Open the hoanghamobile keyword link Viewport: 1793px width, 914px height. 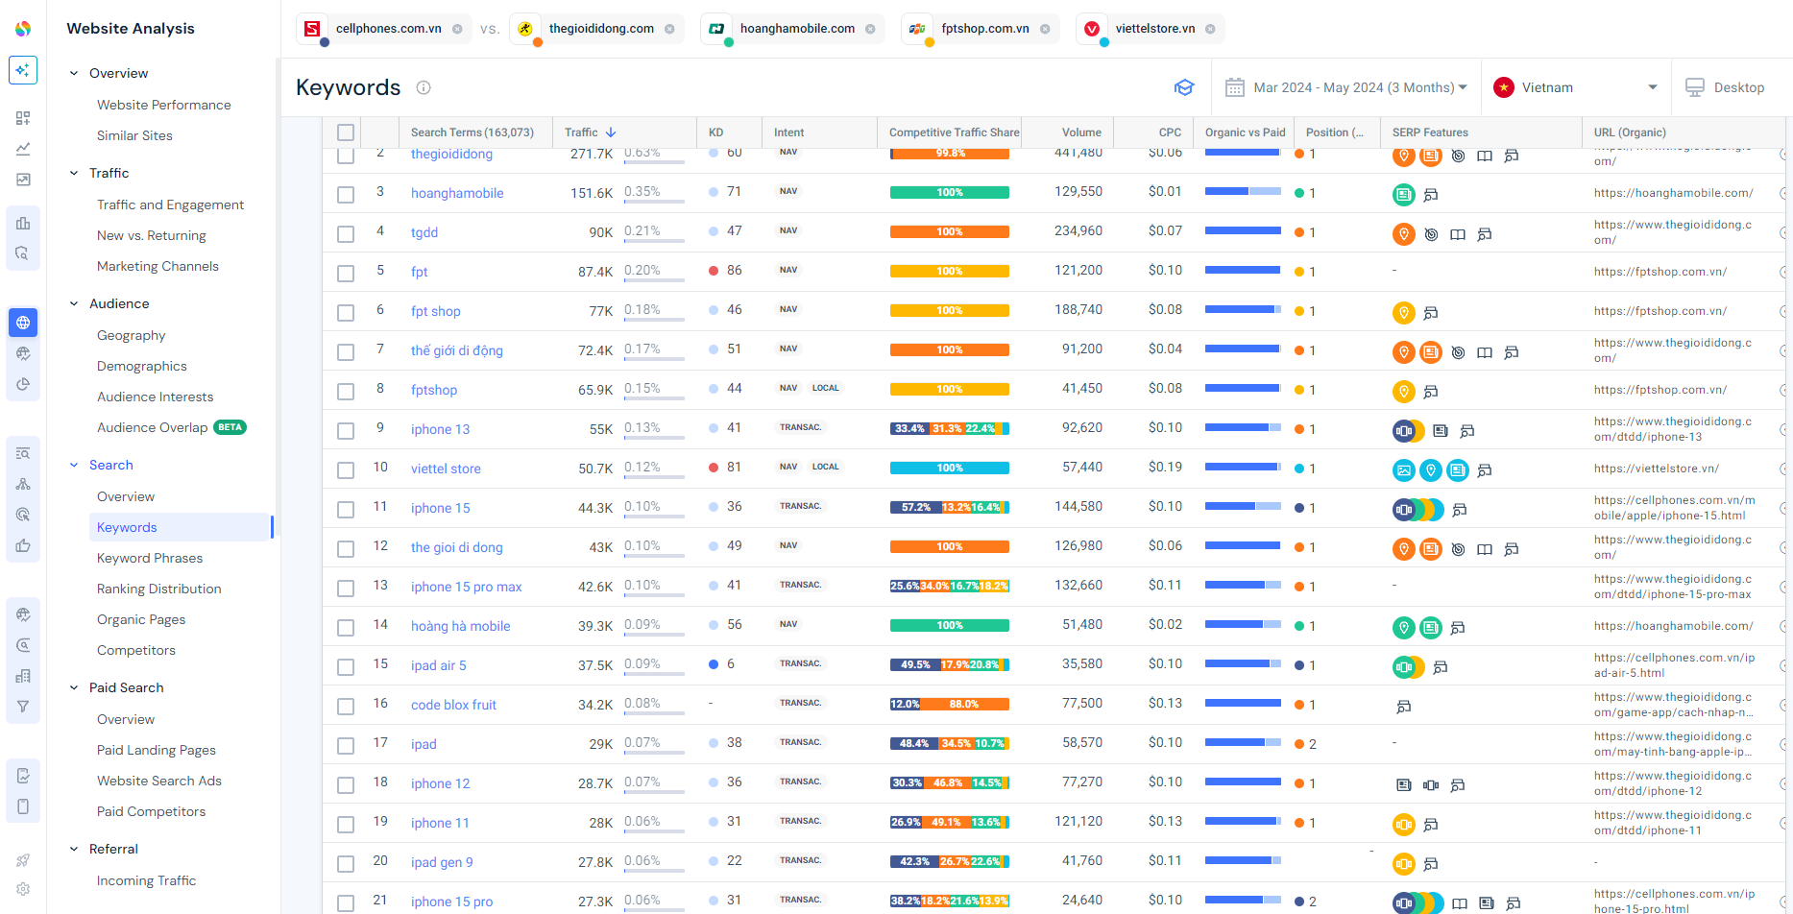tap(457, 193)
